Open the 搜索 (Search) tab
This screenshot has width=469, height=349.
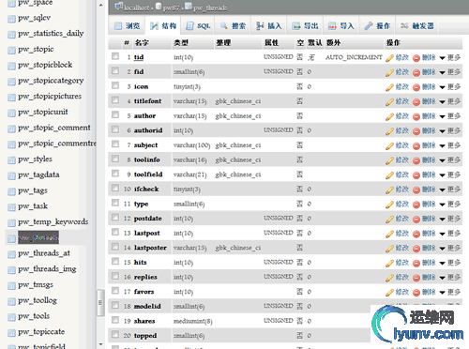(x=233, y=26)
